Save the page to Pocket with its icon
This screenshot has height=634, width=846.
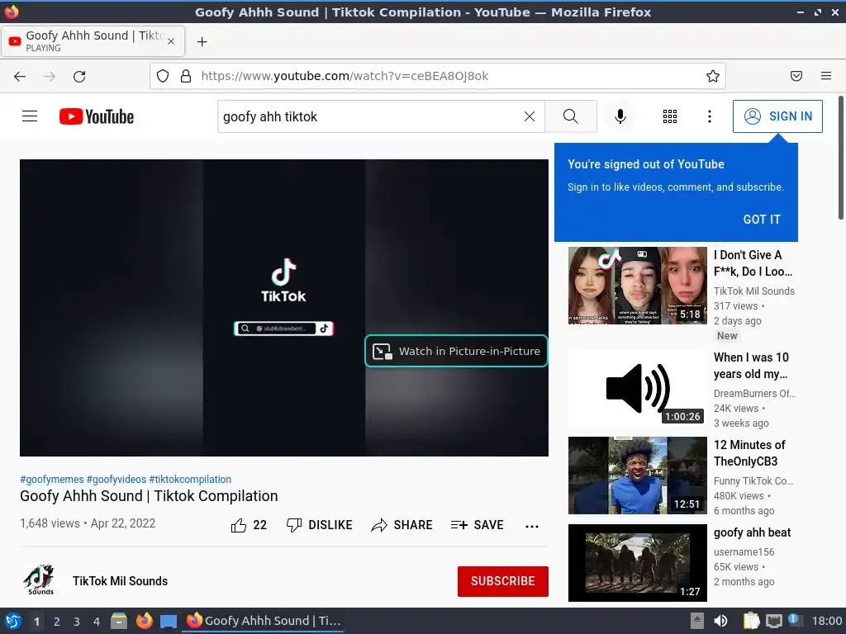tap(796, 76)
